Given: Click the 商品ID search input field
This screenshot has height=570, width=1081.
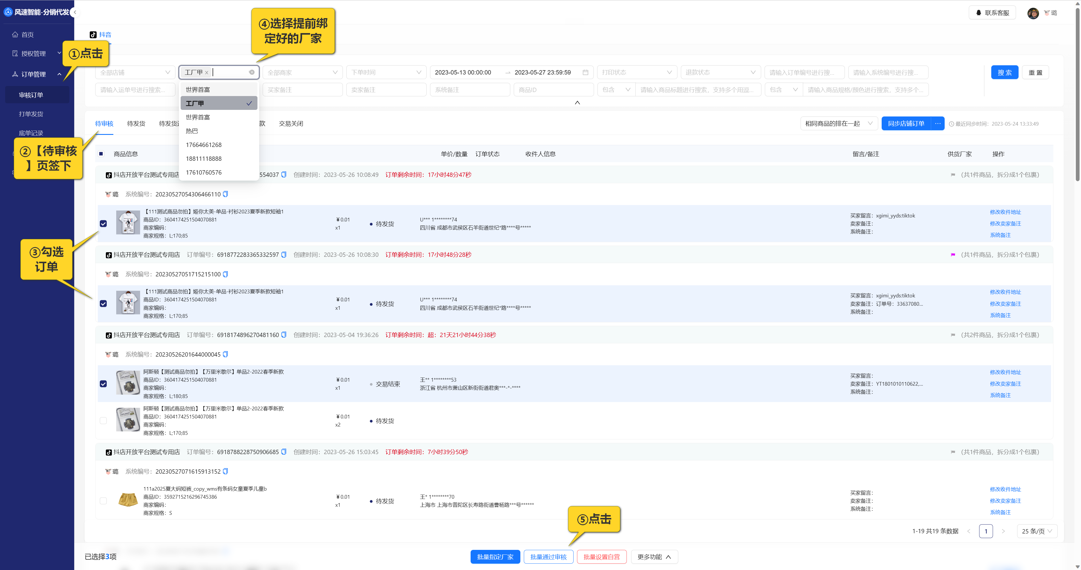Looking at the screenshot, I should (x=553, y=90).
